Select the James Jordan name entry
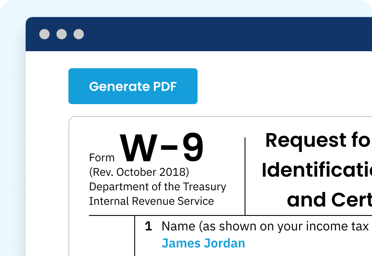 204,243
